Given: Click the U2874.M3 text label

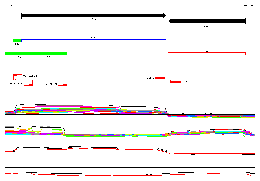Looking at the screenshot, I should click(x=51, y=84).
